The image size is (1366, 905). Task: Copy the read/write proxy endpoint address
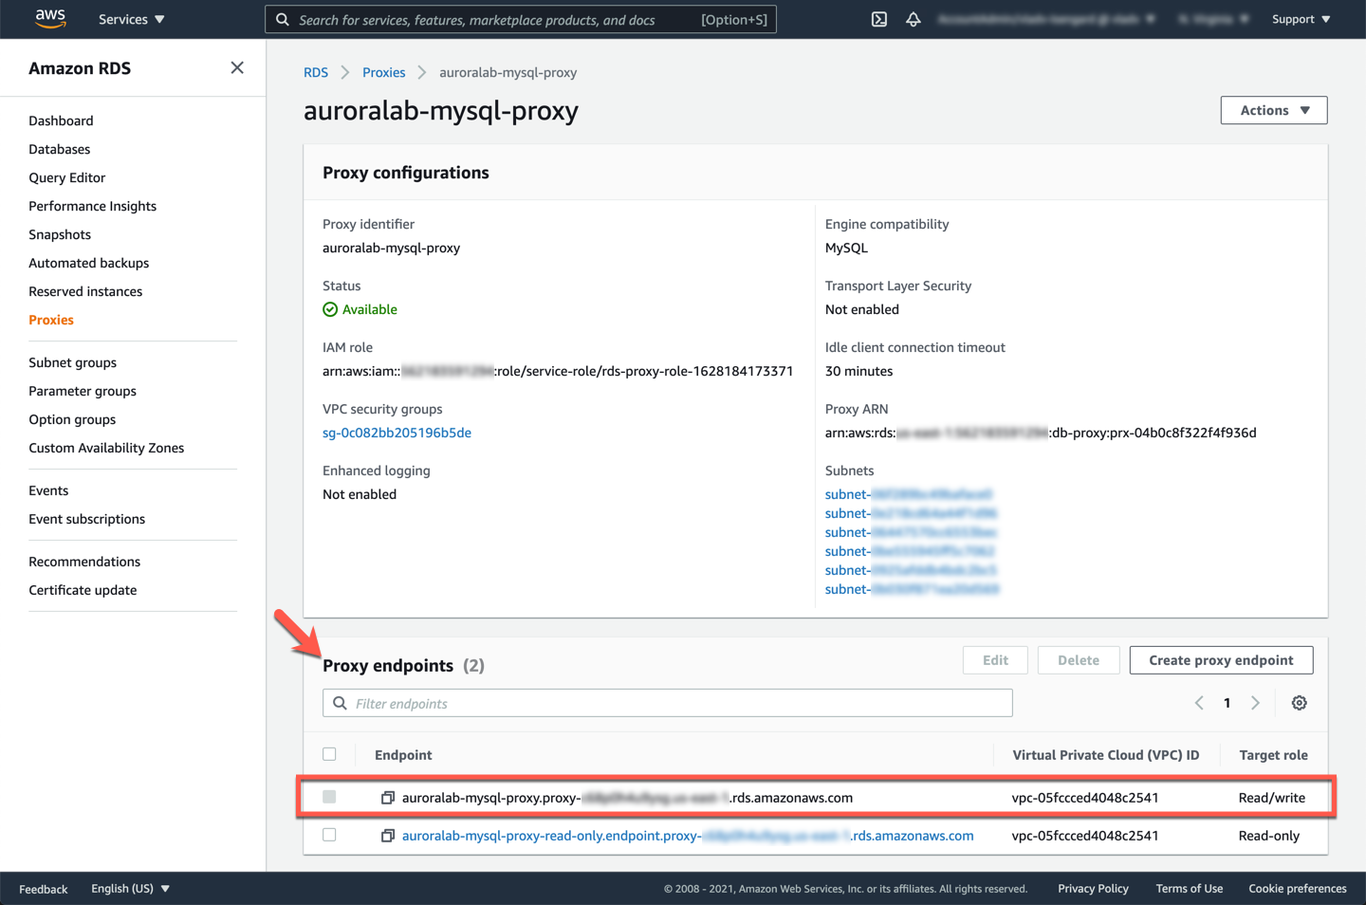click(x=388, y=798)
